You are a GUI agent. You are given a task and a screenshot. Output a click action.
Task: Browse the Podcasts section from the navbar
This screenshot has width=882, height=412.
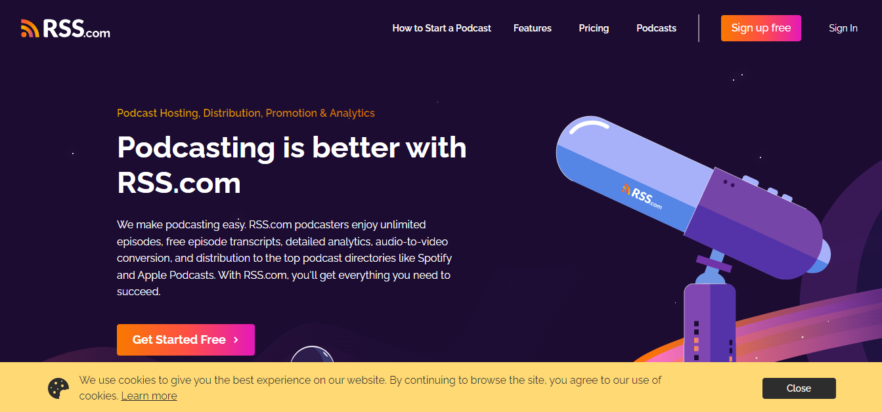click(655, 28)
